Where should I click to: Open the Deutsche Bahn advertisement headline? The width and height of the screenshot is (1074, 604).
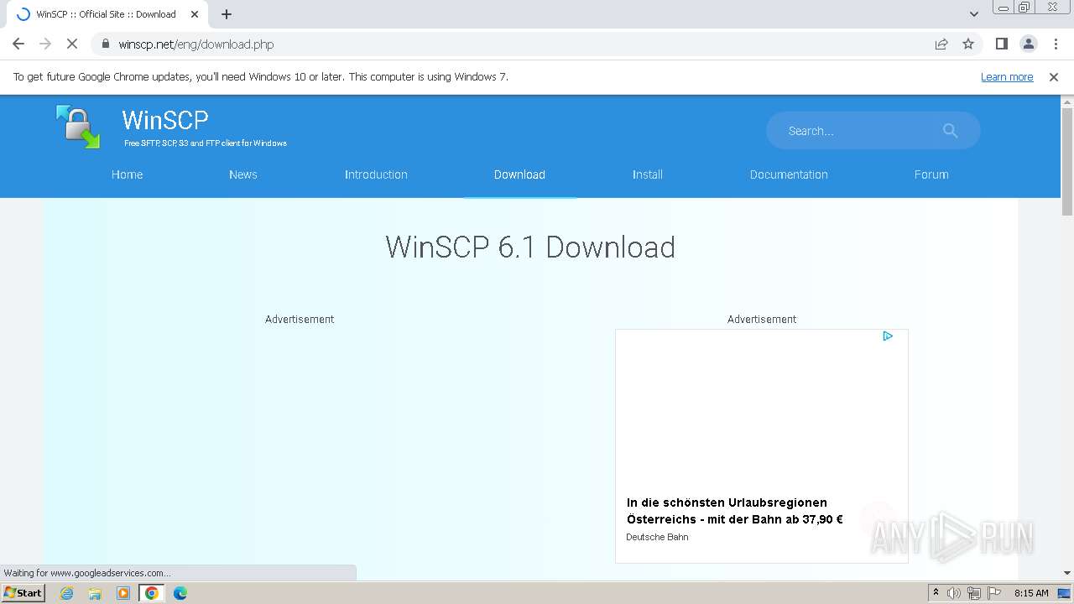coord(735,511)
